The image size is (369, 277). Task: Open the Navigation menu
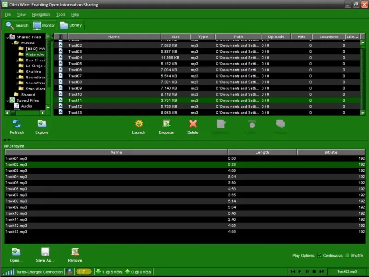point(41,15)
